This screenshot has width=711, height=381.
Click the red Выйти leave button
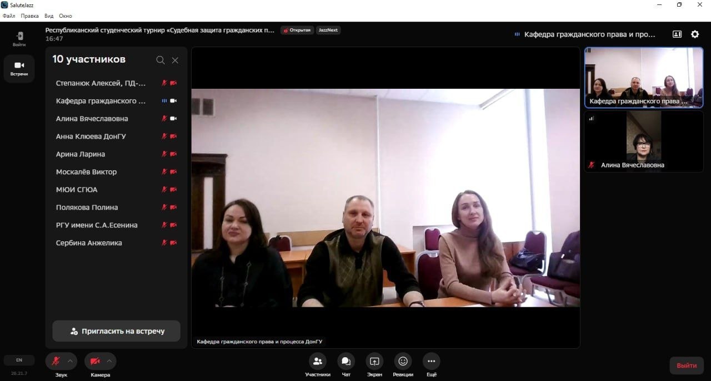tap(687, 365)
